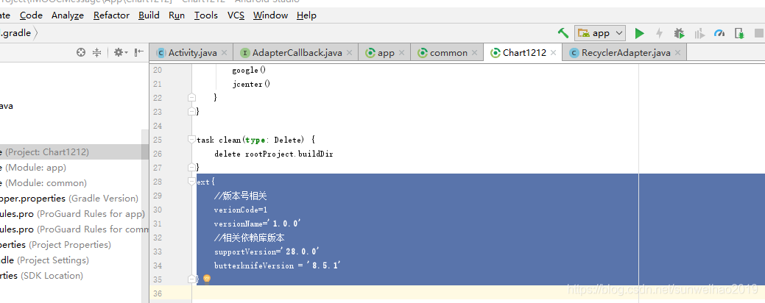765x303 pixels.
Task: Click the 'delete rootProject.buildDir' line
Action: tap(274, 154)
